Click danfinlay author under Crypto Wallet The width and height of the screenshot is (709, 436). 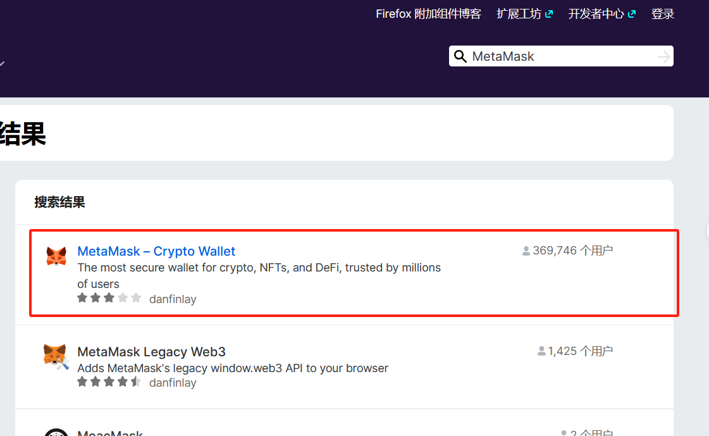pyautogui.click(x=173, y=299)
